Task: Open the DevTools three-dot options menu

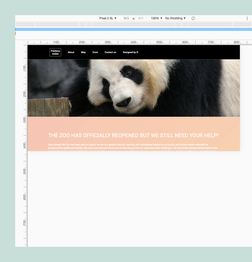Action: (x=247, y=18)
